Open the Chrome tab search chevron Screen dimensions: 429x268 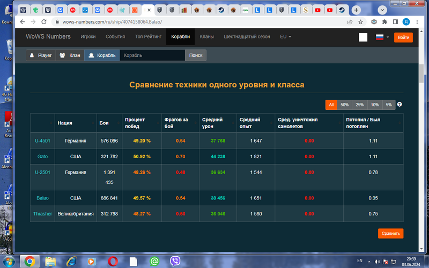382,10
